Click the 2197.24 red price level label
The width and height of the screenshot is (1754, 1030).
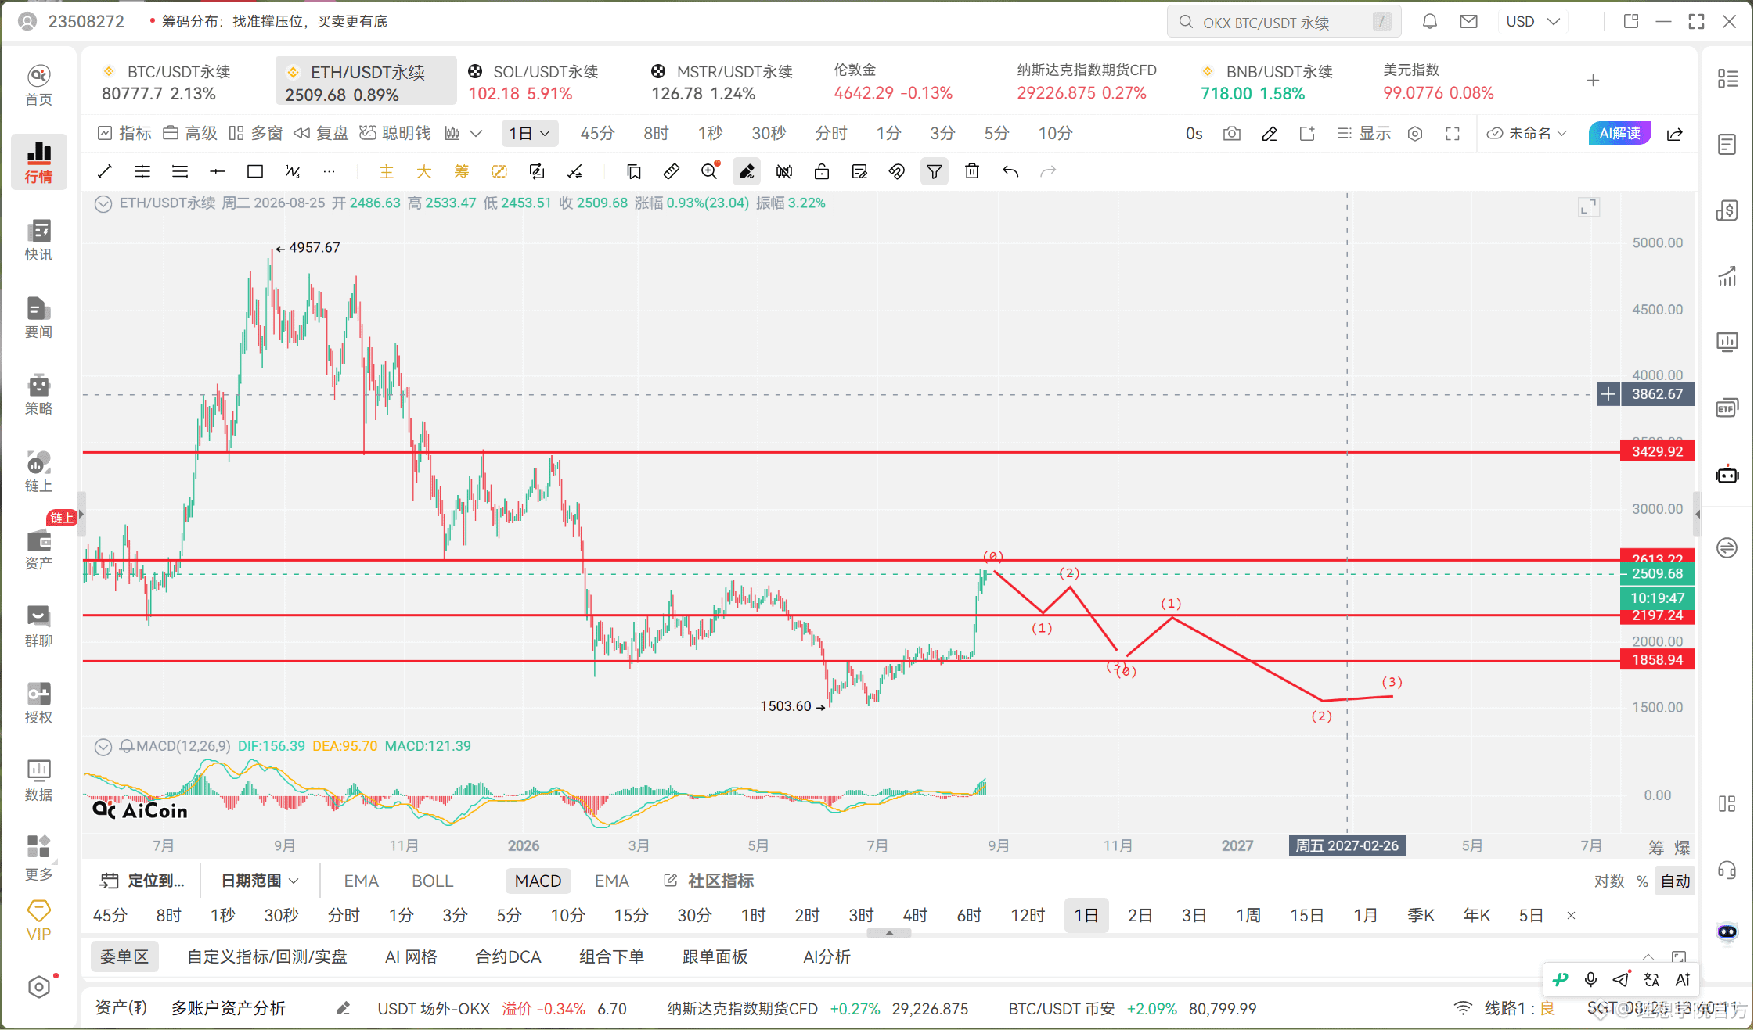coord(1657,615)
